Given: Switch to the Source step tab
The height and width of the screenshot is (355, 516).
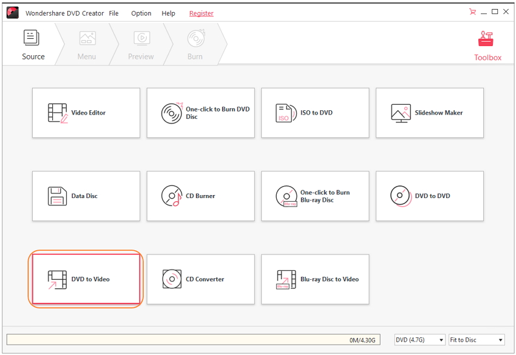Looking at the screenshot, I should tap(33, 45).
